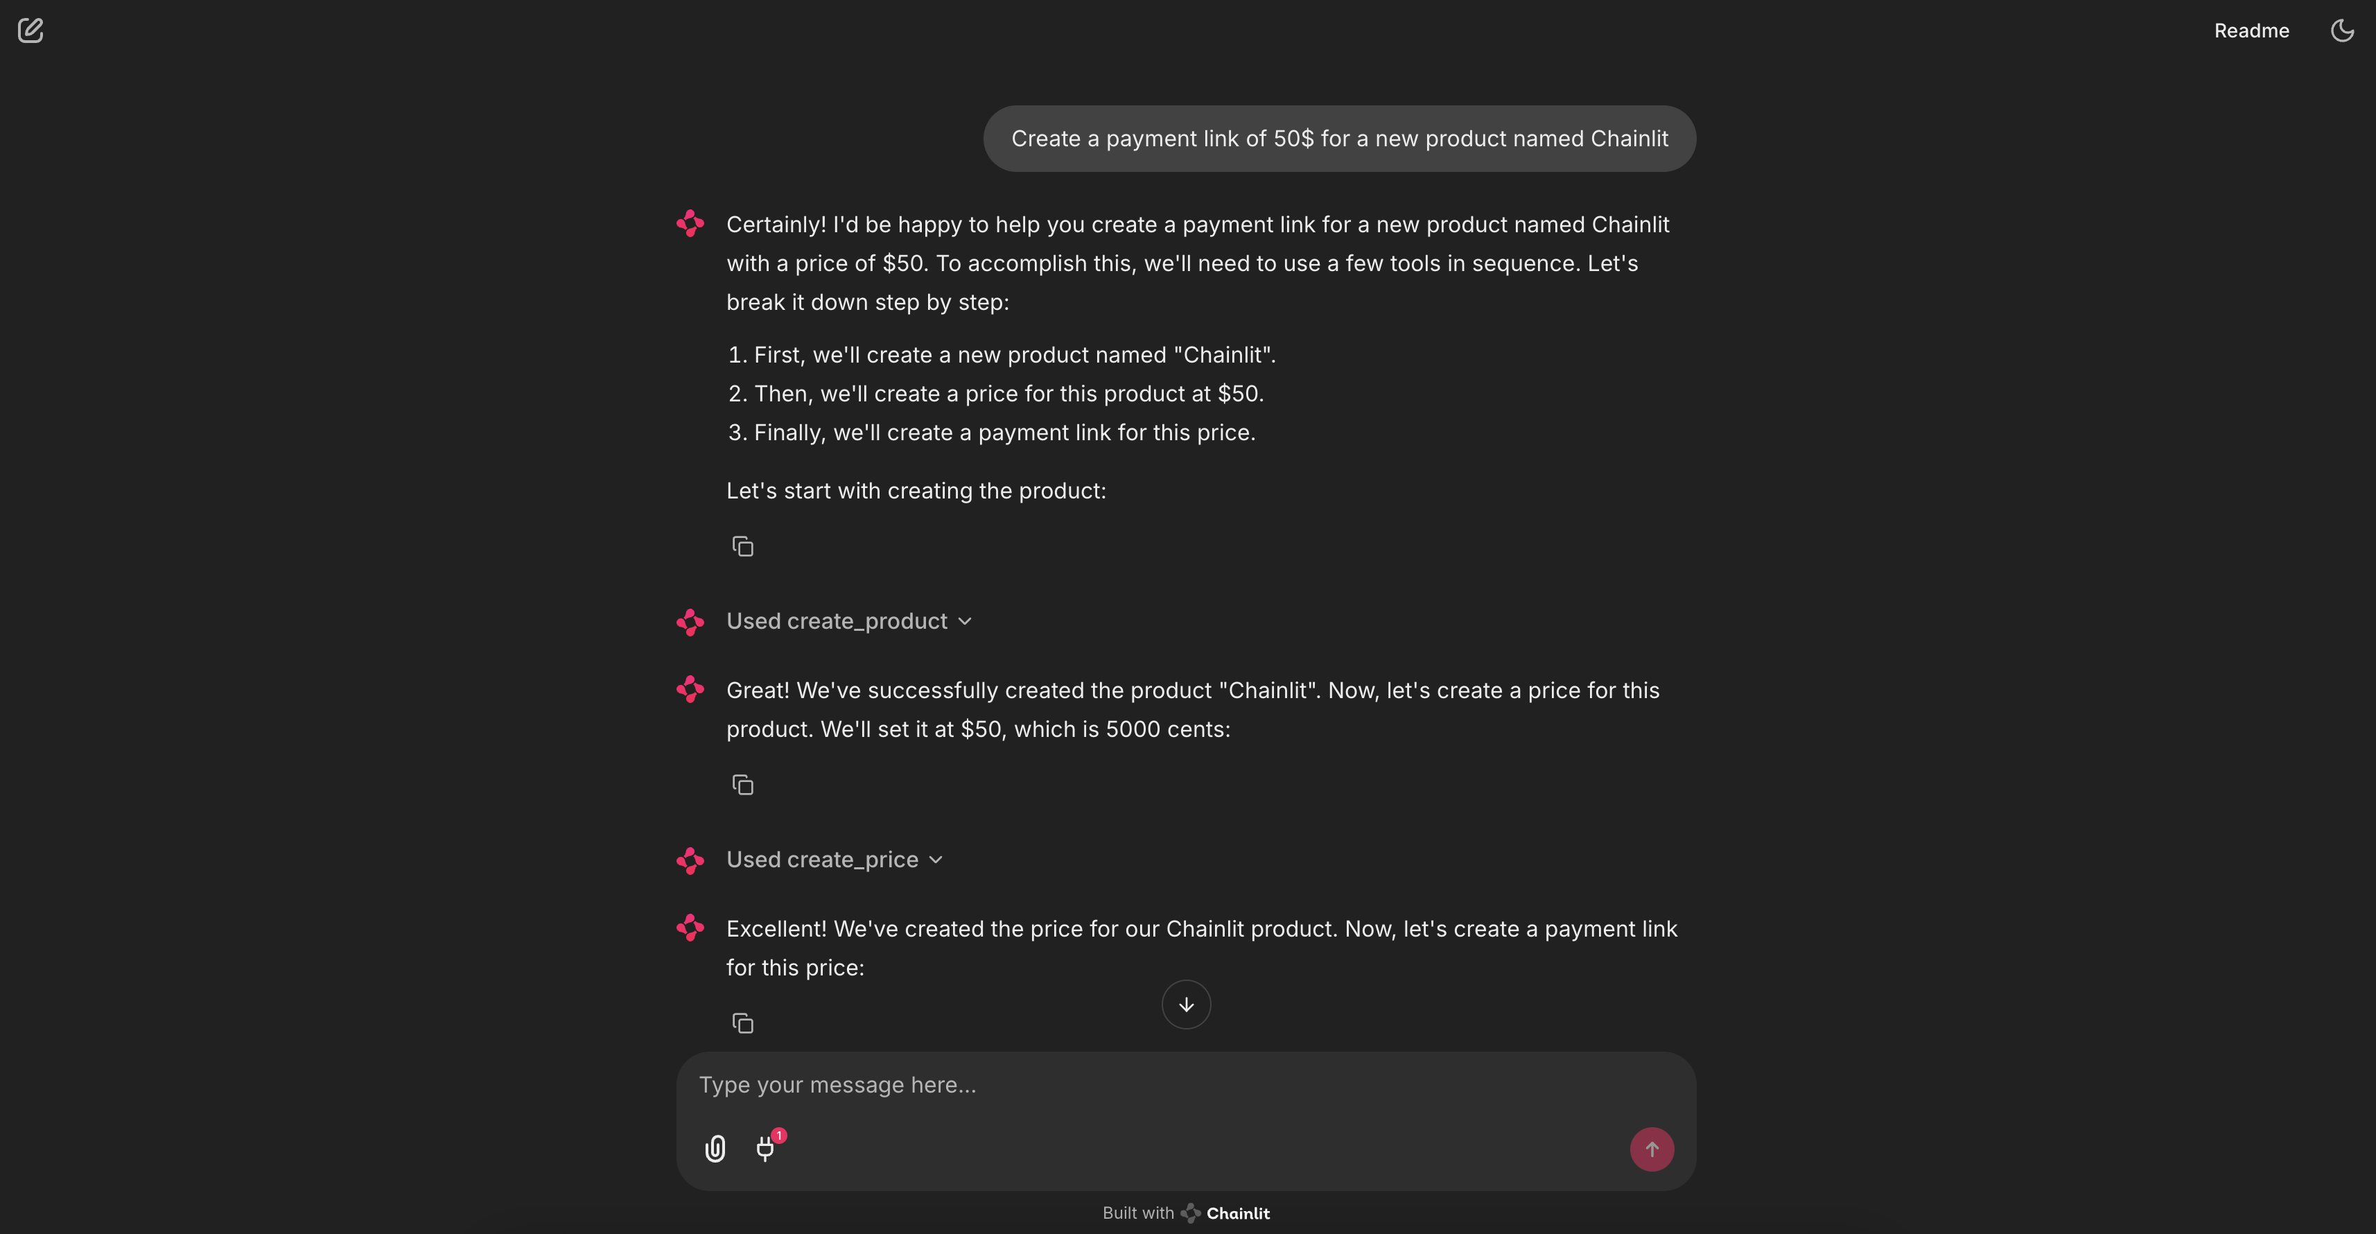Copy the 5000 cents price message
This screenshot has height=1234, width=2376.
coord(742,785)
